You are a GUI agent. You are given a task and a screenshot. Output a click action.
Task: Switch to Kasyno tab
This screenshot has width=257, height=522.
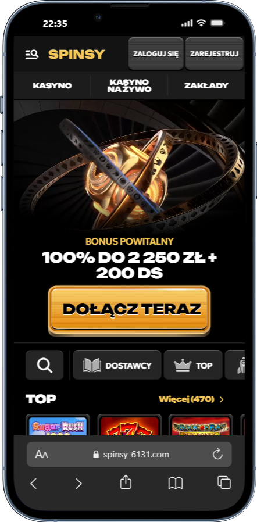(x=52, y=85)
